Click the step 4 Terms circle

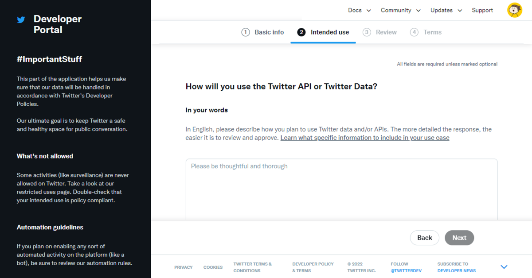414,32
